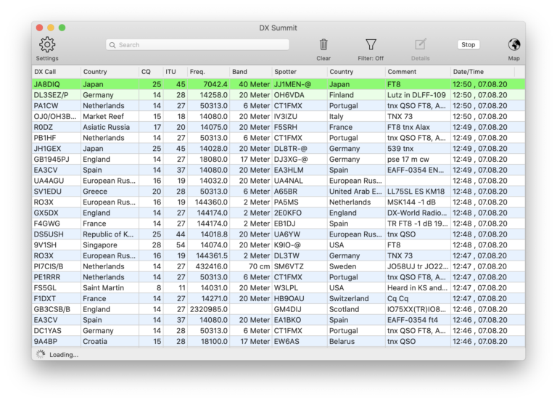This screenshot has height=402, width=557.
Task: Select the R0DZ spot row
Action: coord(278,127)
